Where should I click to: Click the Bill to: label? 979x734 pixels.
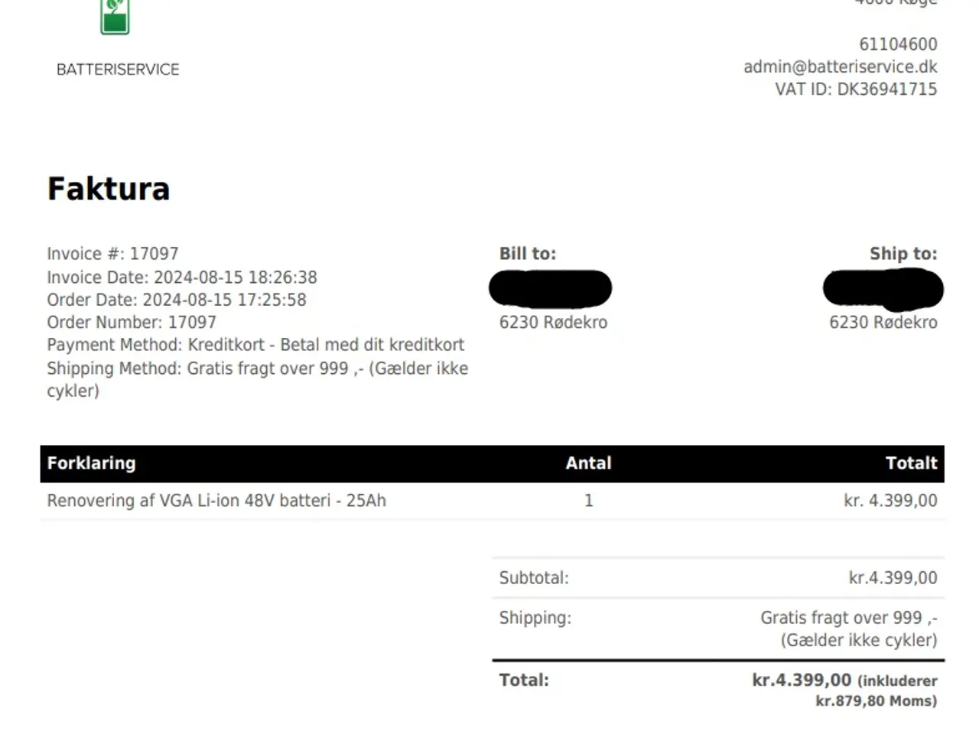(528, 254)
